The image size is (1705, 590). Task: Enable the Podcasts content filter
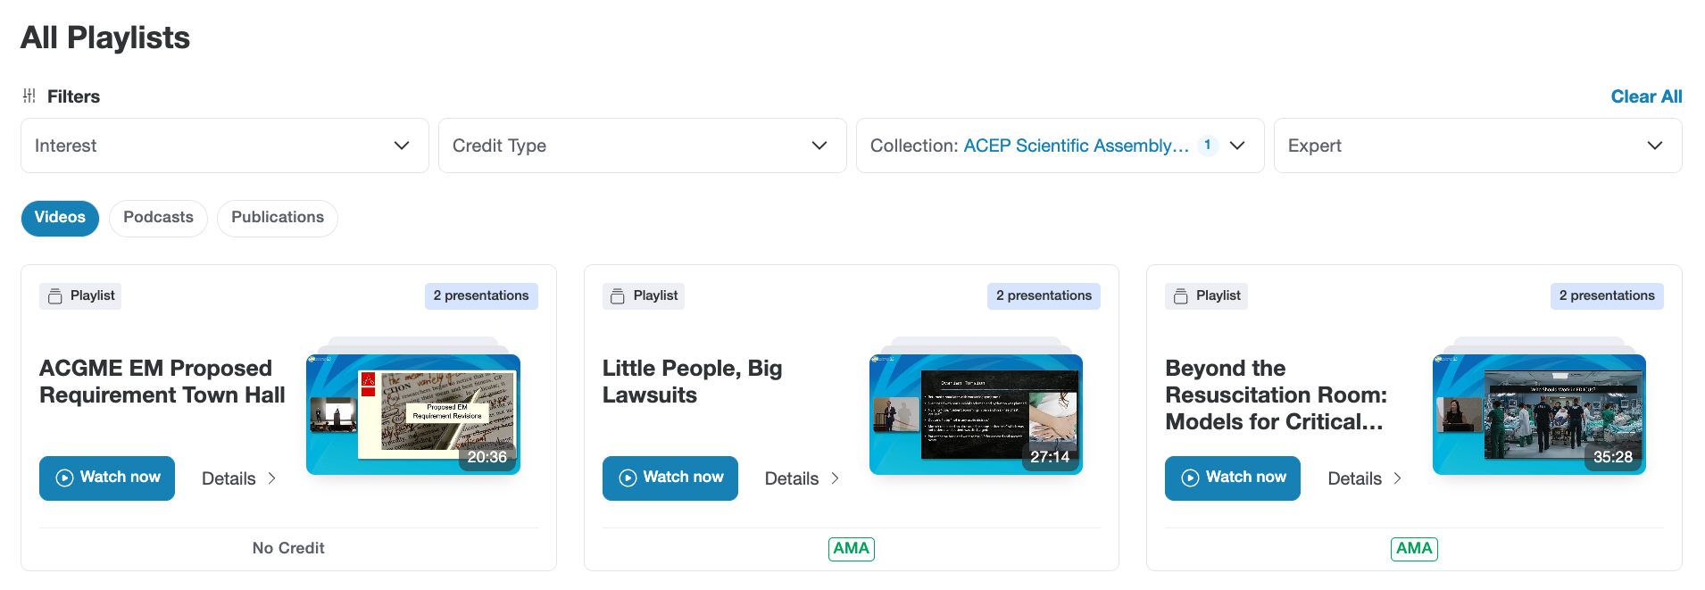click(x=158, y=218)
